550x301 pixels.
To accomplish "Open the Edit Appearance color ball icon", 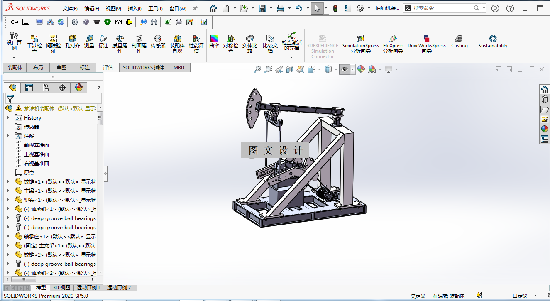I will point(361,69).
